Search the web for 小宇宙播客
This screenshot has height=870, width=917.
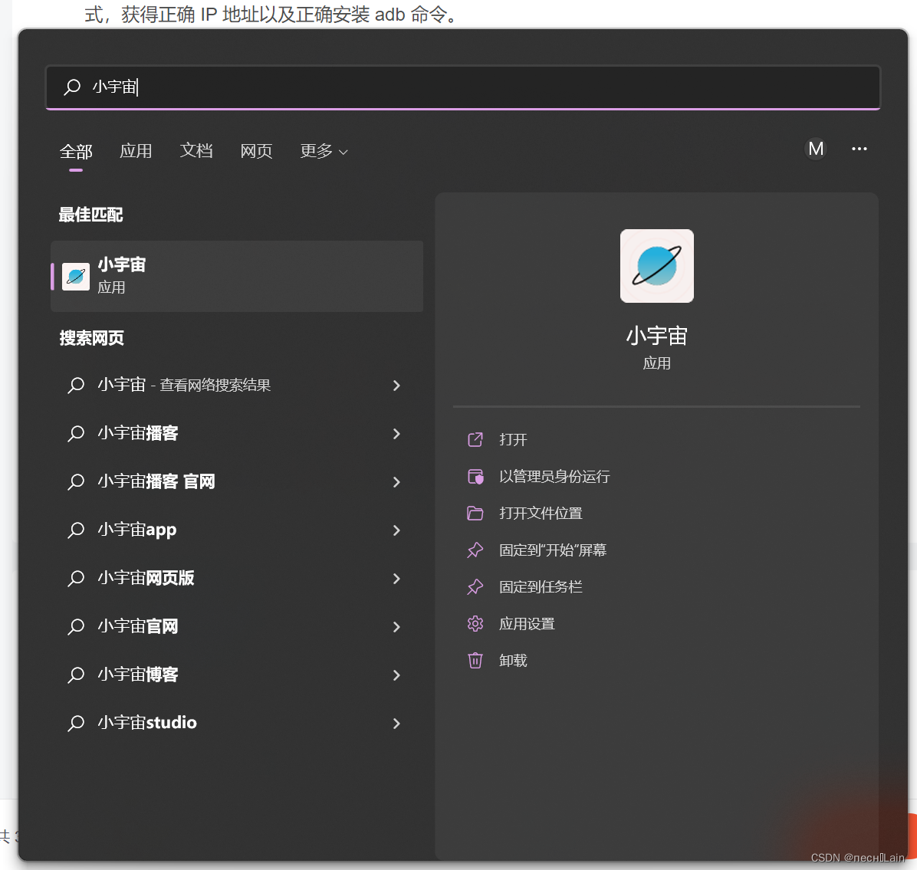coord(138,433)
